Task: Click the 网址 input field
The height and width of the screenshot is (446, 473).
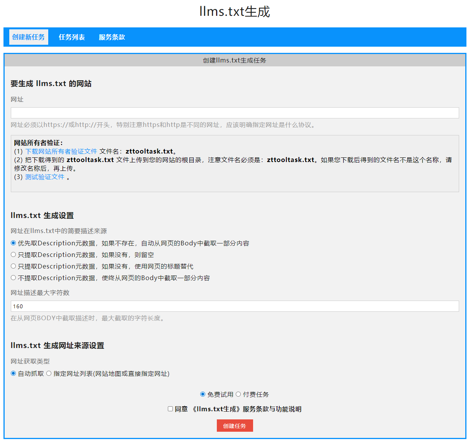Action: [x=235, y=113]
